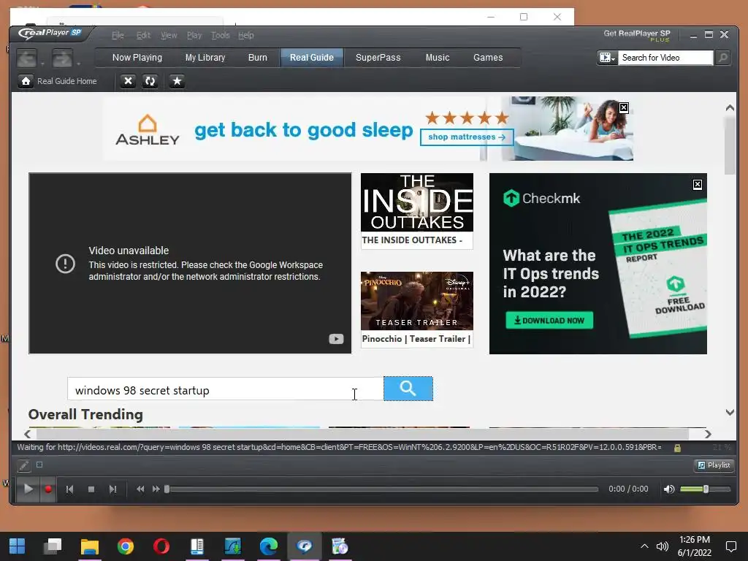The height and width of the screenshot is (561, 748).
Task: Open Opera from the taskbar
Action: click(161, 546)
